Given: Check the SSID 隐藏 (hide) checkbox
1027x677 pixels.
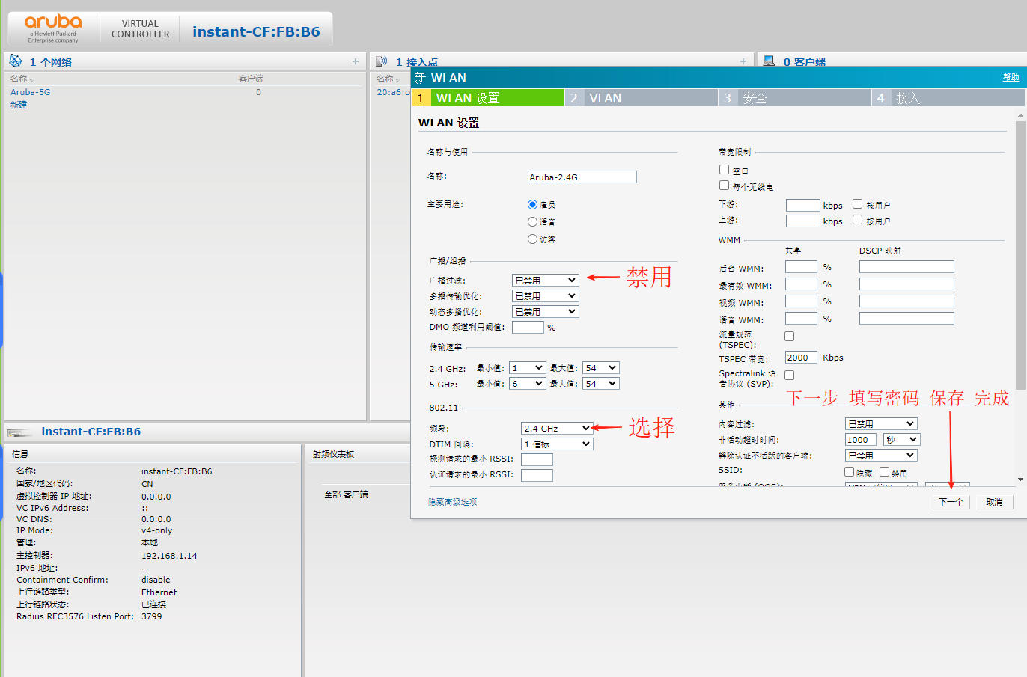Looking at the screenshot, I should pos(849,471).
